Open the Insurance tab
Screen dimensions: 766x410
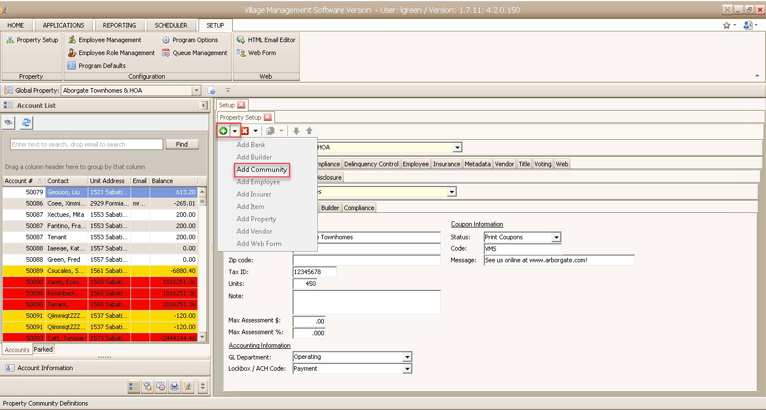447,164
